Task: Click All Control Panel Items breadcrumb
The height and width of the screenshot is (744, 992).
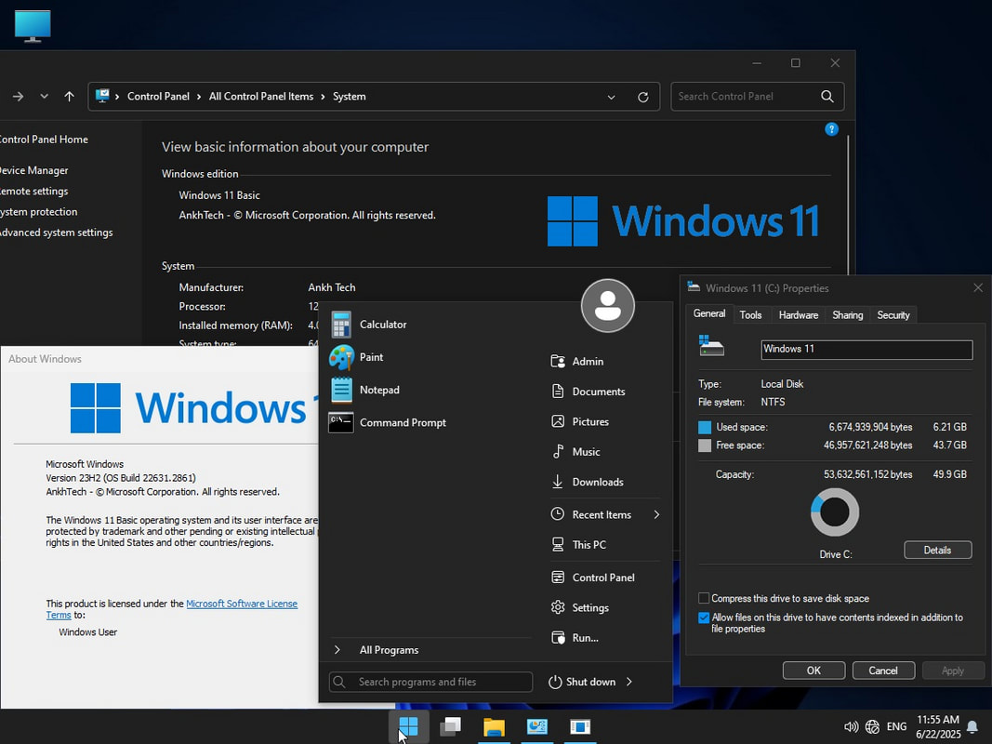Action: point(261,96)
